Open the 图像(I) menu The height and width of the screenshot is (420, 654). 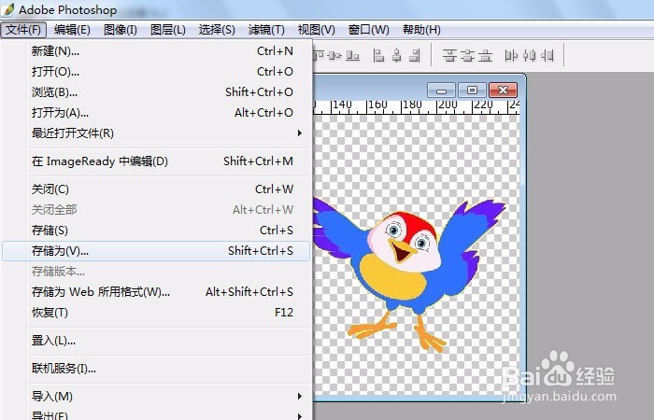click(x=121, y=30)
